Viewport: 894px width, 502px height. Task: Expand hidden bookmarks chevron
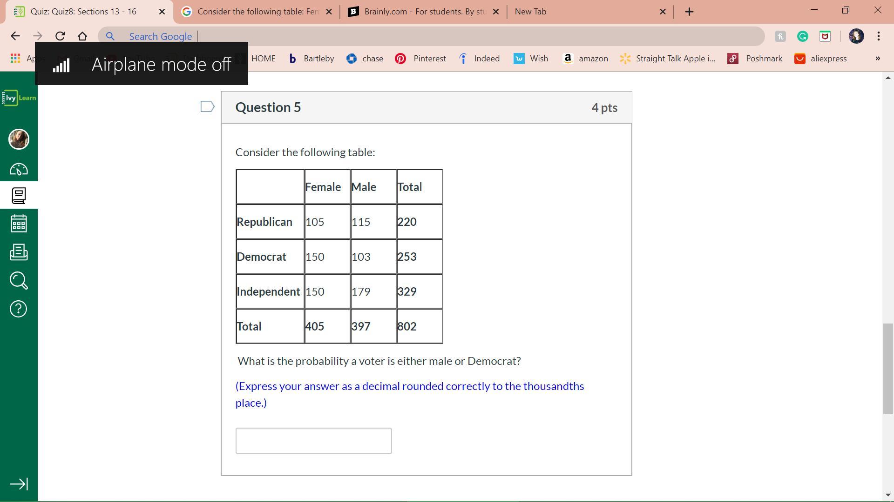click(x=877, y=59)
